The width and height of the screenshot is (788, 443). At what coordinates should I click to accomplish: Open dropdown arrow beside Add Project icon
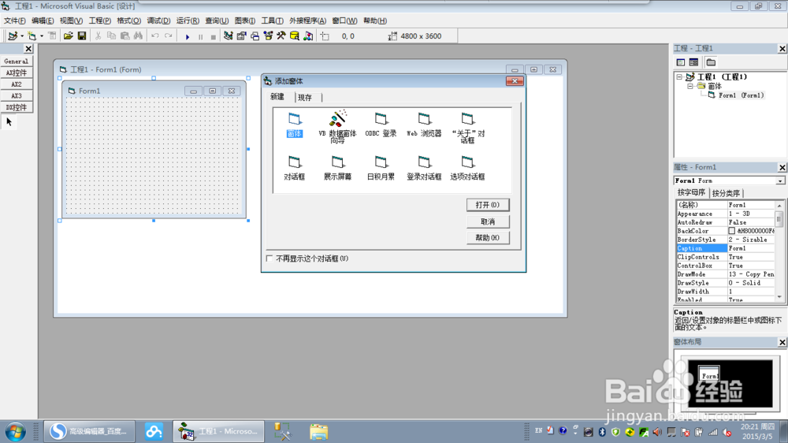coord(21,36)
